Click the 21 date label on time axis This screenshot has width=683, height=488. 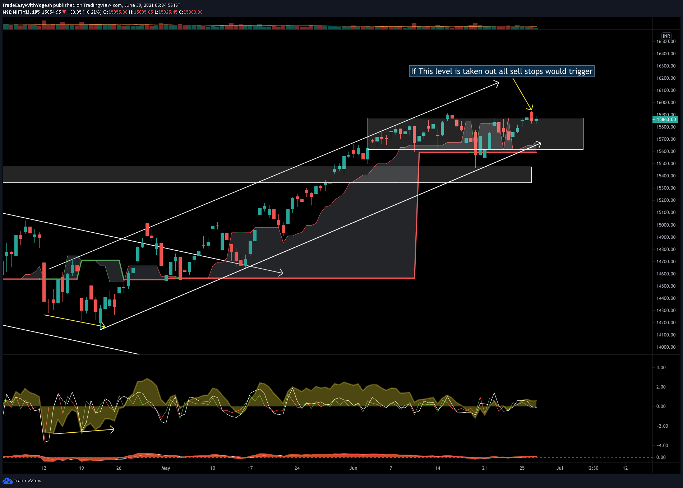point(484,468)
